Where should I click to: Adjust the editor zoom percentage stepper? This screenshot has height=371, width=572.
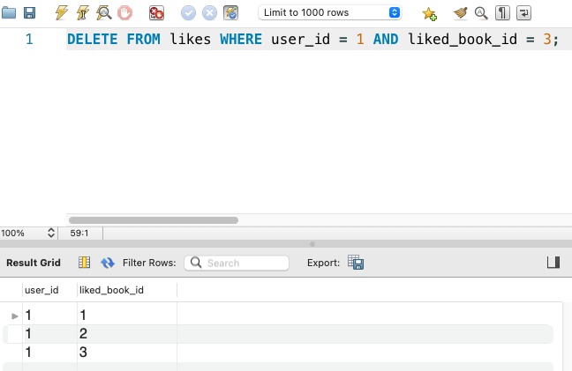[51, 233]
